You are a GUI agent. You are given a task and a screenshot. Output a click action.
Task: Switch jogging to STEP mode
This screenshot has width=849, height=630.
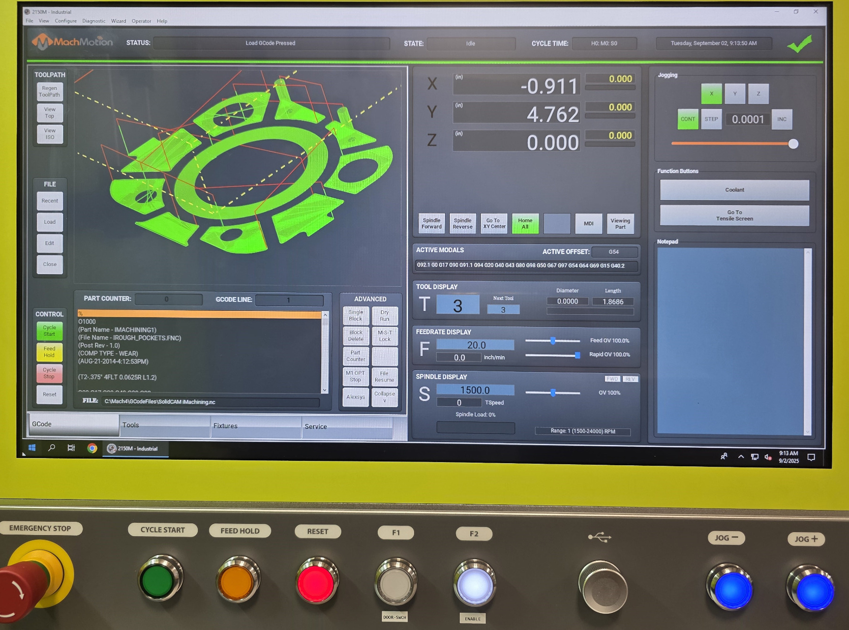pos(711,119)
